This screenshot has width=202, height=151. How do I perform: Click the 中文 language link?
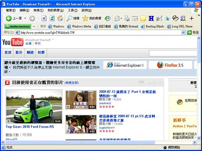[x=38, y=43]
